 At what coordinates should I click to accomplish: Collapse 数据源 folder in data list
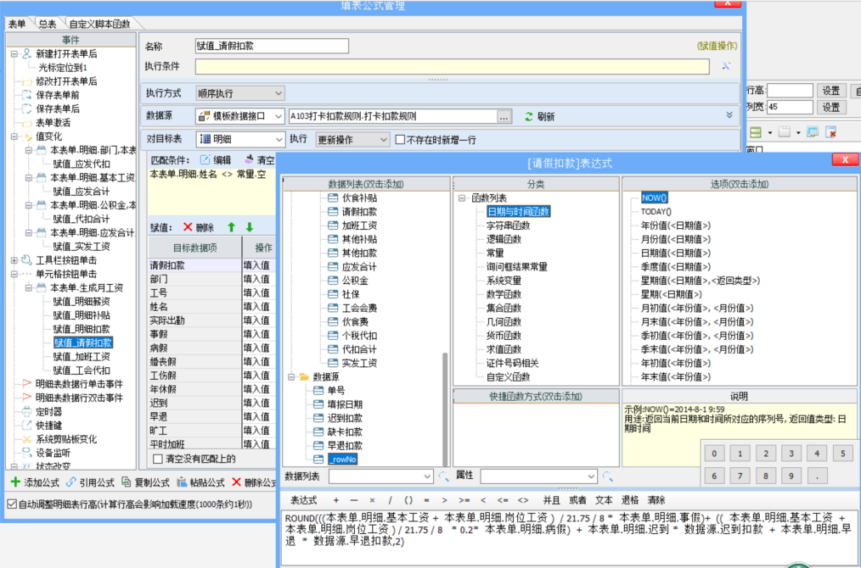(x=291, y=377)
